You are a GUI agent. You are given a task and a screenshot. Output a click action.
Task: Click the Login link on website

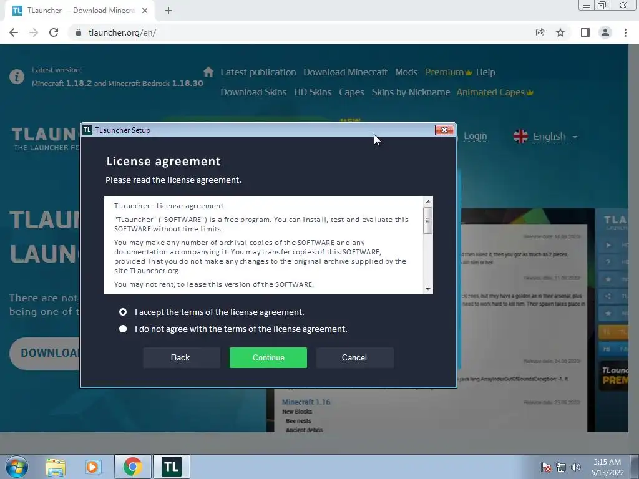click(475, 137)
